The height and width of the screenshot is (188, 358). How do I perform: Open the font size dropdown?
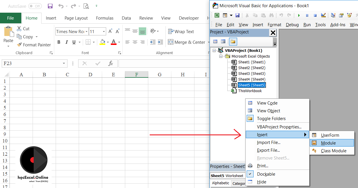coord(104,31)
